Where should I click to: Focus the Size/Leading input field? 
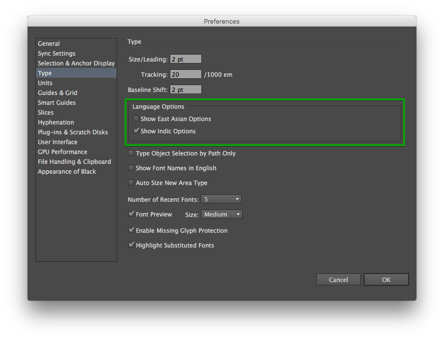186,59
